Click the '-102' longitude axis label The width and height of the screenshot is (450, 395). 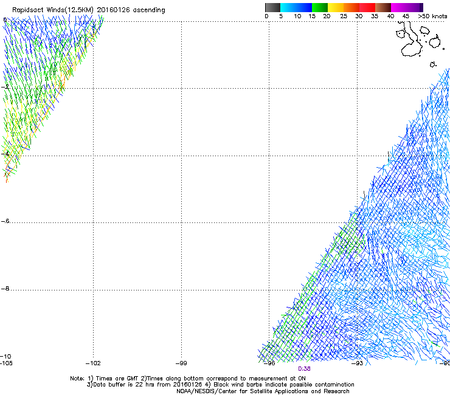click(93, 363)
